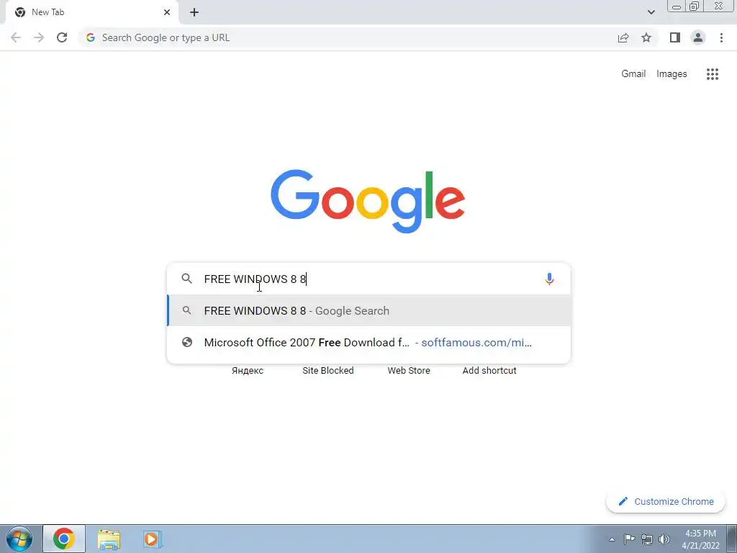Select the New Tab tab
This screenshot has width=737, height=553.
click(91, 13)
